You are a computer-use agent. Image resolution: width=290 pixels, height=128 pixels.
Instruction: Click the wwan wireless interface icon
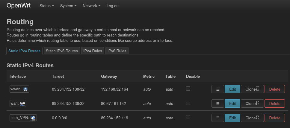26,89
